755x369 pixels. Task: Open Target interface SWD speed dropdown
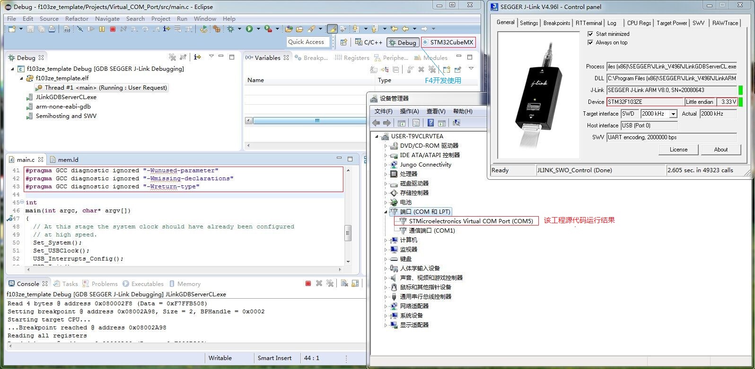point(673,114)
